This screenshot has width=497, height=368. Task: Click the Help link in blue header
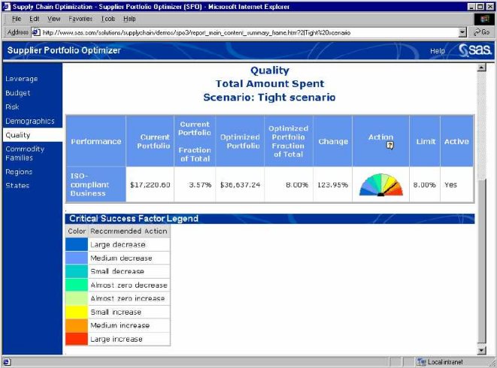[438, 51]
